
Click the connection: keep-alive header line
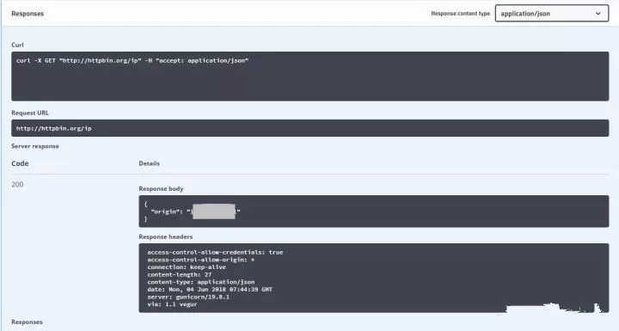tap(187, 267)
